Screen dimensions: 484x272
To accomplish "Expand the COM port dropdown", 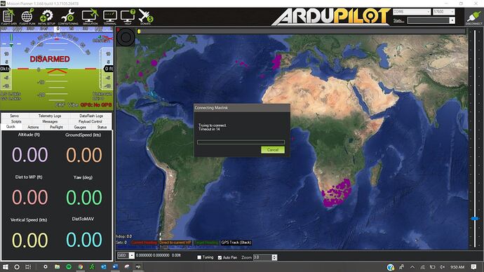I will pyautogui.click(x=412, y=12).
